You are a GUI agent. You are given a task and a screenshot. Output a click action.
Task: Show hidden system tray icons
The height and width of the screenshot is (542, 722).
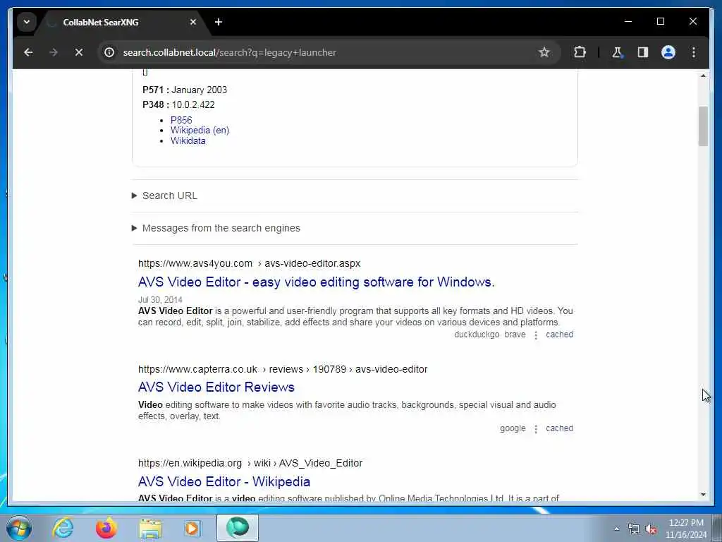tap(616, 529)
